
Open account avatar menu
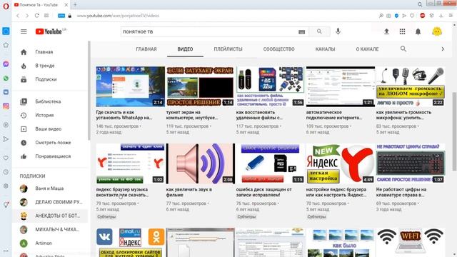point(436,31)
